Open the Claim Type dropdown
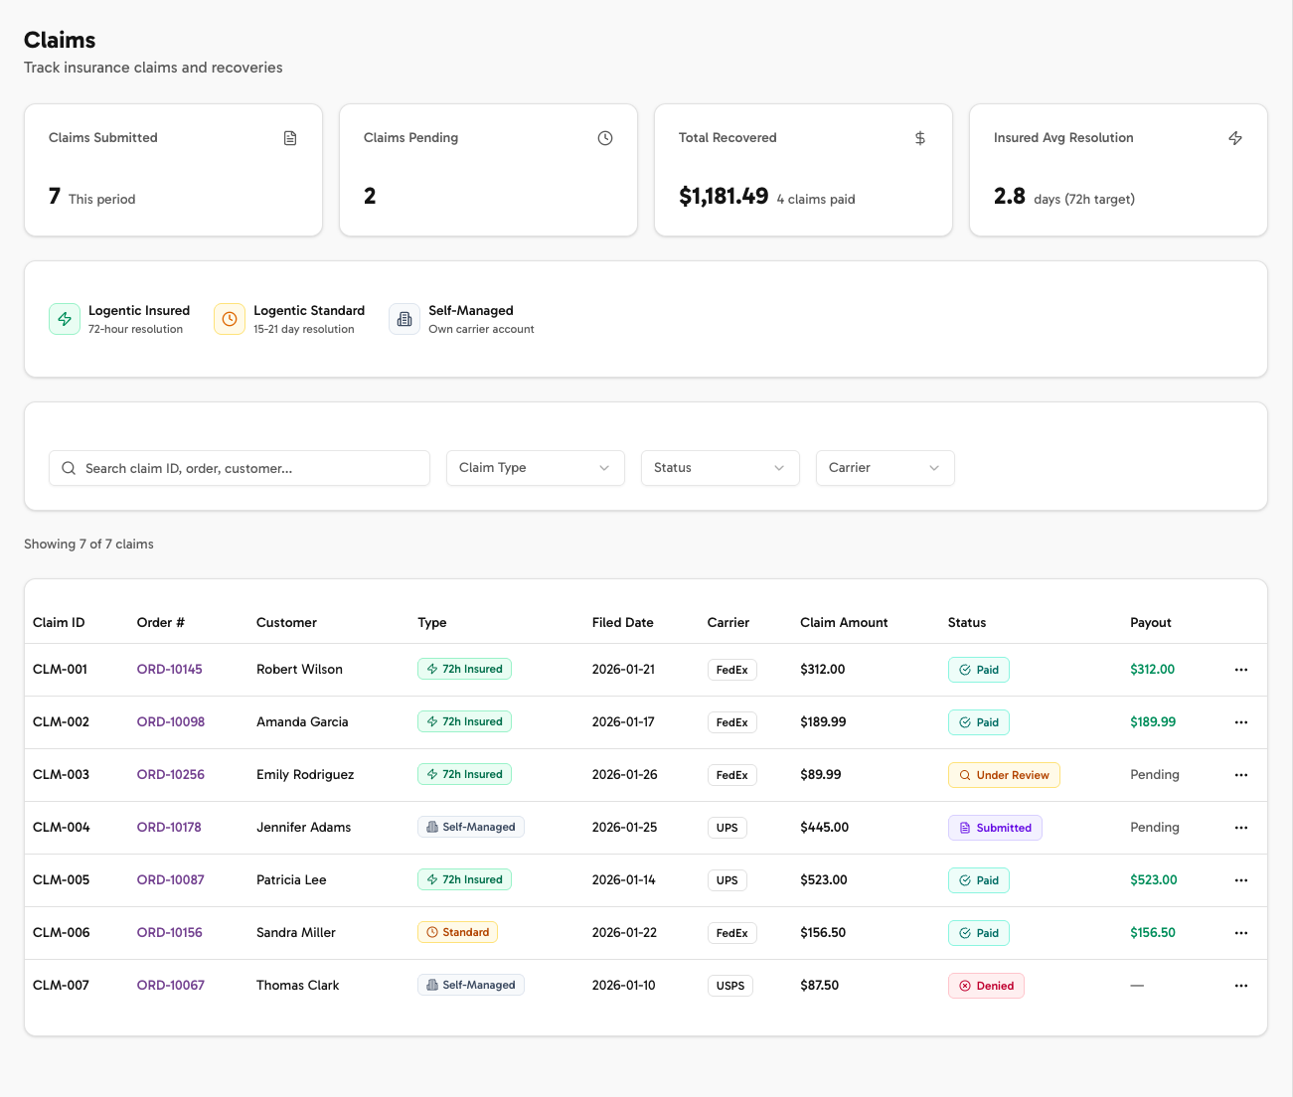 (535, 468)
